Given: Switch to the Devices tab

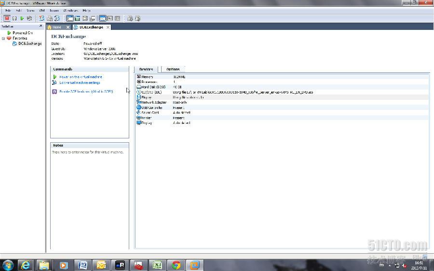Looking at the screenshot, I should click(x=146, y=69).
